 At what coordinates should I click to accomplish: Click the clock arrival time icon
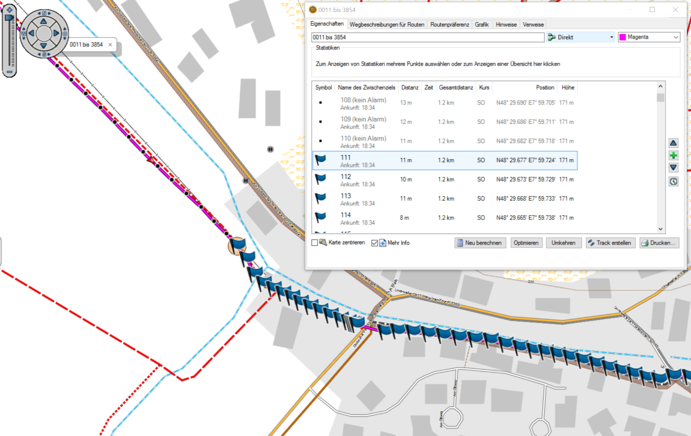(x=673, y=181)
